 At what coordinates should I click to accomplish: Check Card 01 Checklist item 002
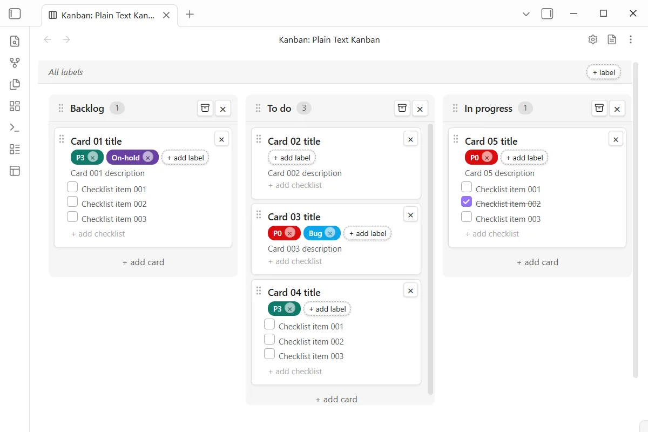[x=72, y=202]
